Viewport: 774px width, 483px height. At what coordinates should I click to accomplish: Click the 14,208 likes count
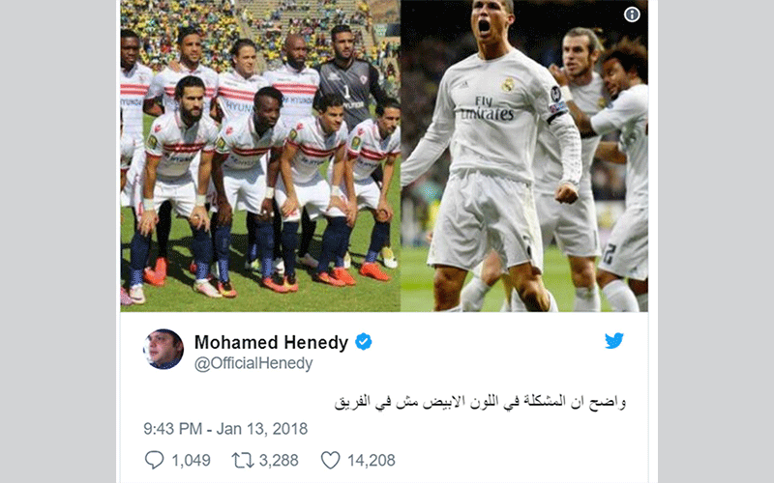tap(372, 461)
